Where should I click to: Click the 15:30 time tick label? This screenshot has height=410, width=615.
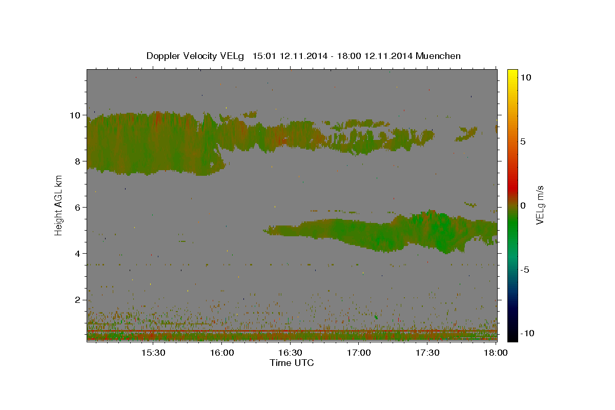[x=153, y=353]
